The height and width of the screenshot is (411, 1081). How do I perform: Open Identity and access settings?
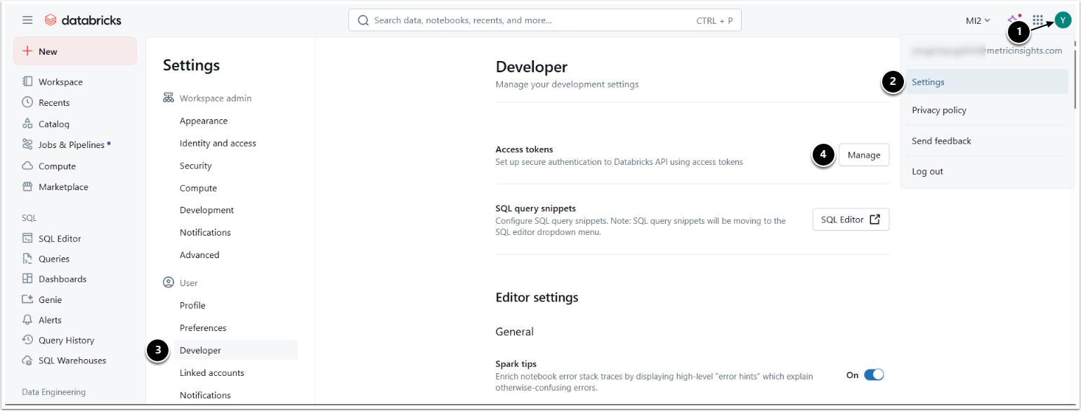218,143
